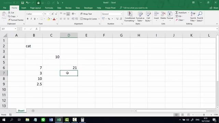Switch to the Formulas tab
The height and width of the screenshot is (123, 219).
coord(49,8)
